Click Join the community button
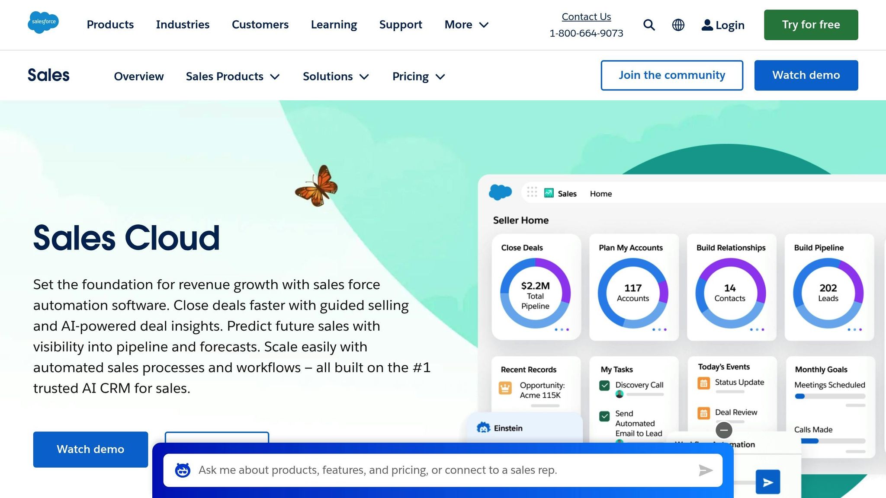Screen dimensions: 886x498 (x=672, y=75)
